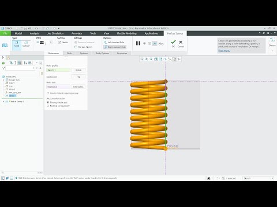The height and width of the screenshot is (207, 277).
Task: Pause the Helical Sweep feature
Action: pyautogui.click(x=138, y=43)
